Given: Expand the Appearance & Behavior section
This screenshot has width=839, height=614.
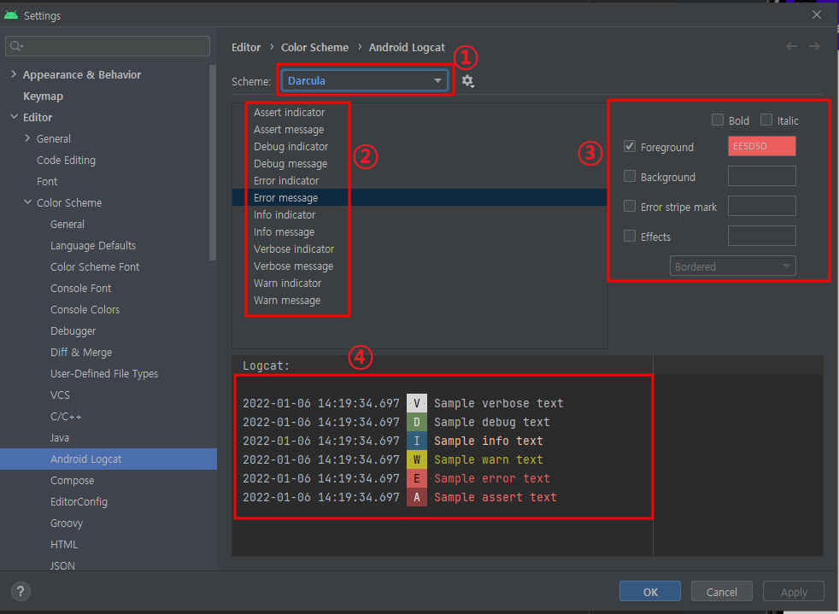Looking at the screenshot, I should pos(14,74).
